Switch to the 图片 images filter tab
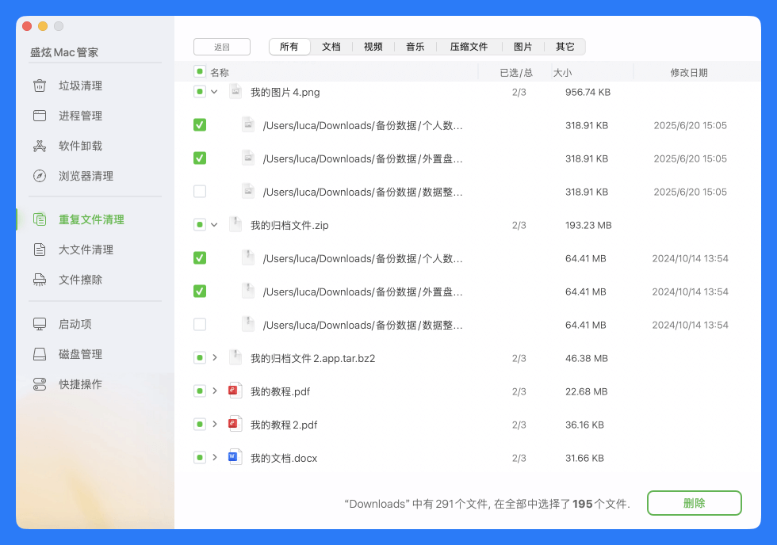The width and height of the screenshot is (777, 545). [522, 46]
